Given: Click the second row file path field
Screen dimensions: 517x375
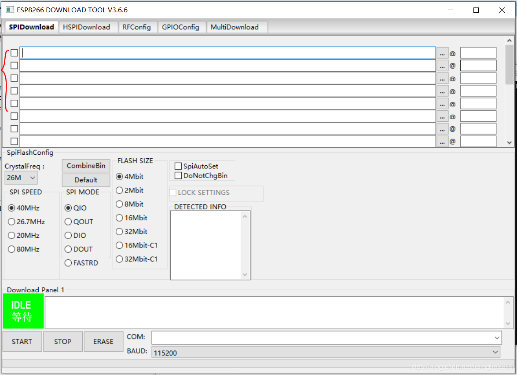Looking at the screenshot, I should (228, 66).
